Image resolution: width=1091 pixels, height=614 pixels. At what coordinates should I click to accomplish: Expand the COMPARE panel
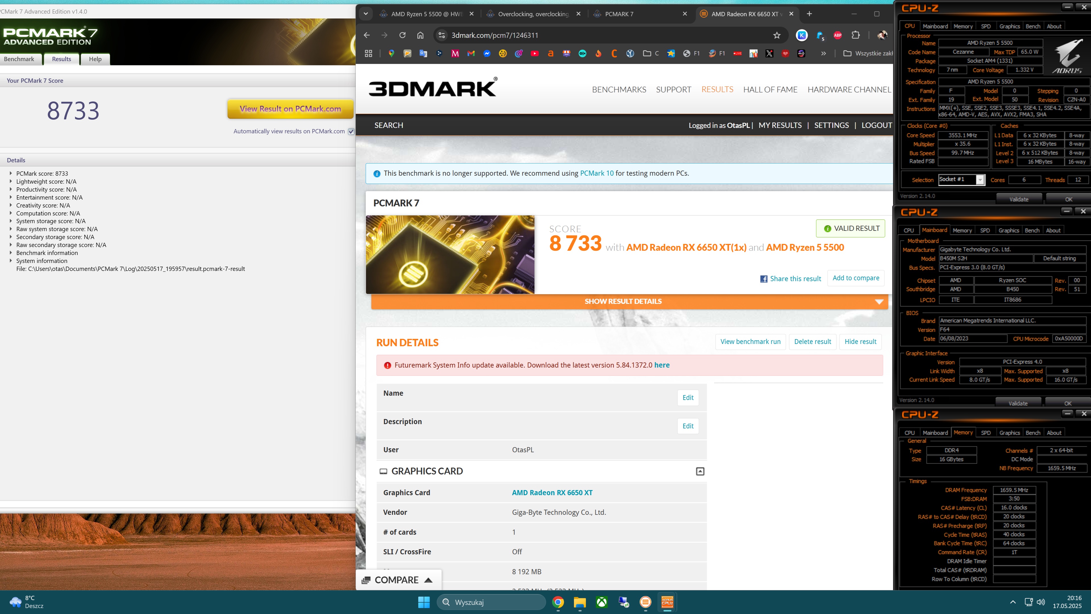click(x=398, y=580)
